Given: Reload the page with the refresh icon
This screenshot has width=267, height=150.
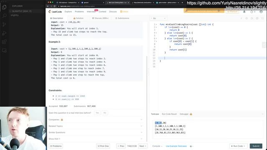Looking at the screenshot, I should (55, 6).
